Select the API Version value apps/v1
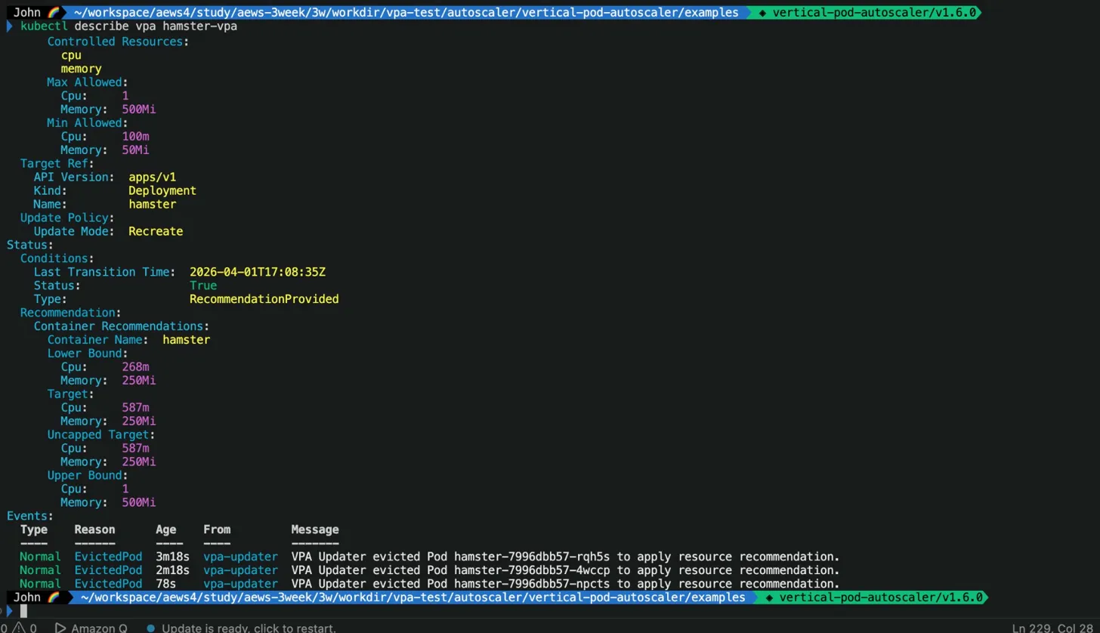Image resolution: width=1100 pixels, height=633 pixels. pos(153,178)
